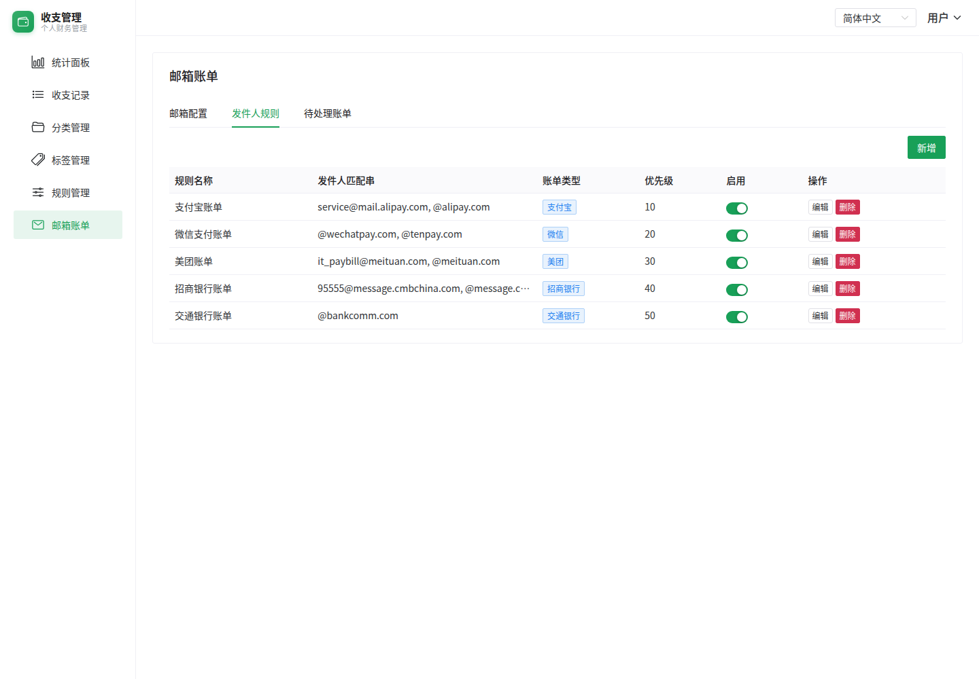Select 邮箱账单 in sidebar

click(68, 225)
